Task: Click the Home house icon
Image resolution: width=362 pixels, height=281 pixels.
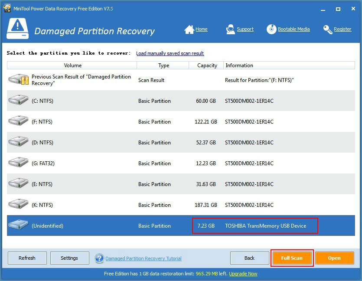Action: 189,29
